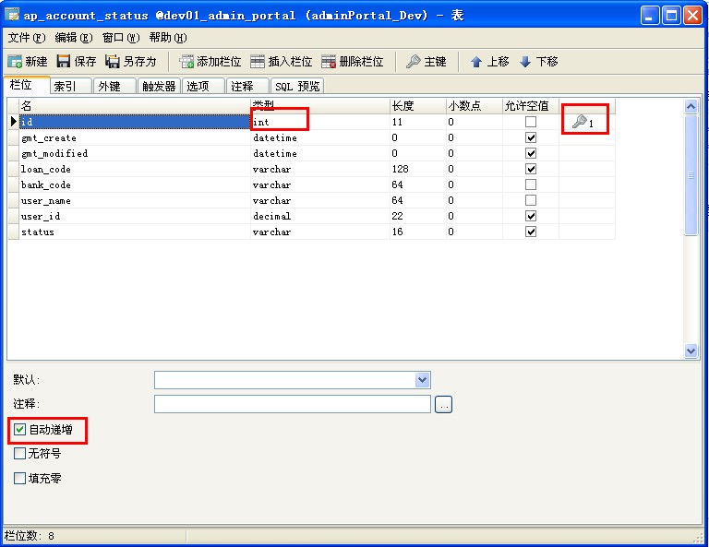This screenshot has width=709, height=547.
Task: Switch to the 触发器 (Triggers) tab
Action: tap(159, 86)
